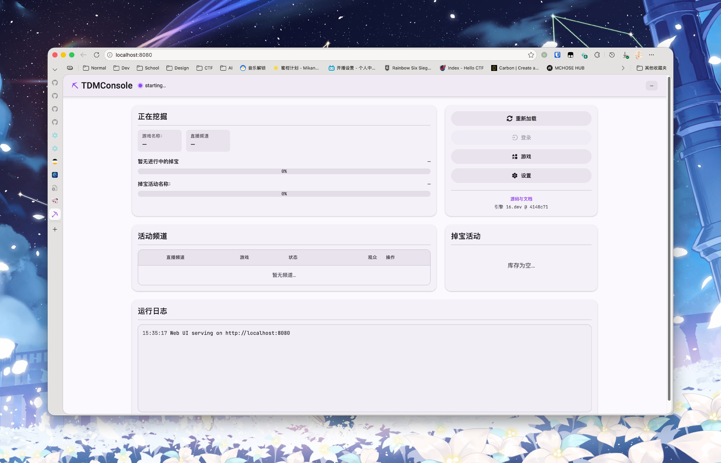Go back using the browser back arrow

pyautogui.click(x=83, y=55)
